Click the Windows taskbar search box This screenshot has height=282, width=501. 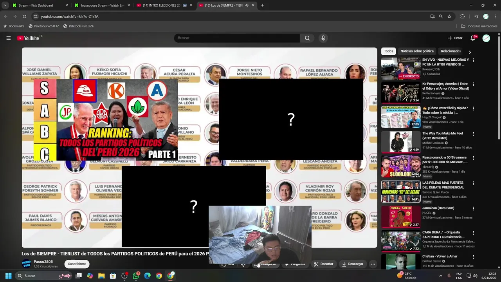coord(44,276)
